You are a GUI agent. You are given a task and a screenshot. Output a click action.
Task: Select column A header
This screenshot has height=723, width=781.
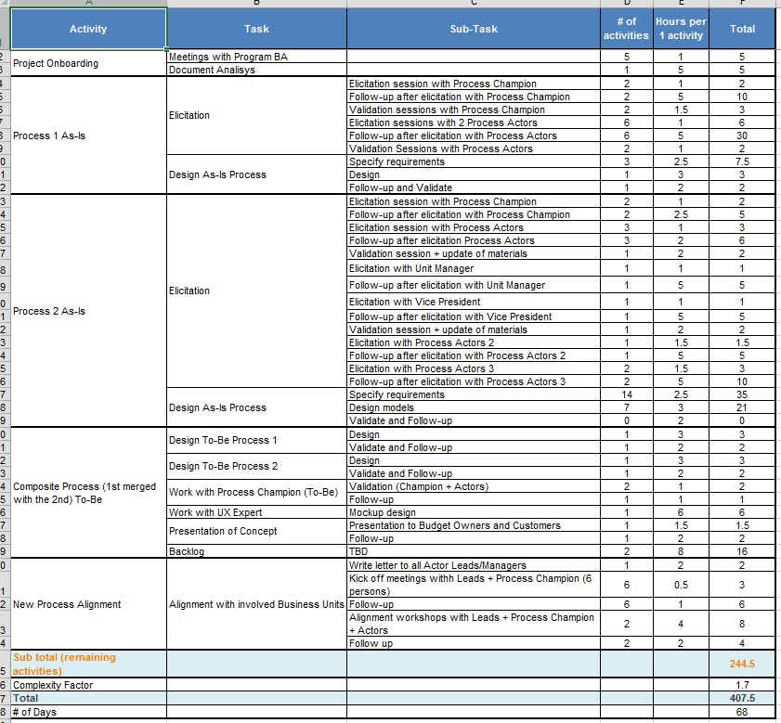pyautogui.click(x=88, y=5)
